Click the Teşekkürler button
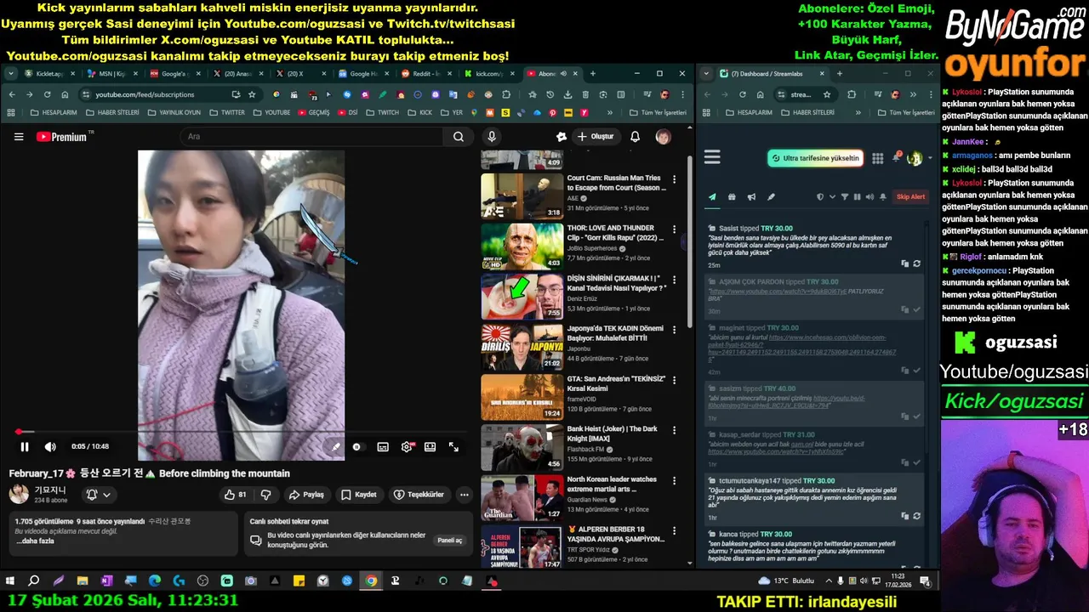 point(419,495)
